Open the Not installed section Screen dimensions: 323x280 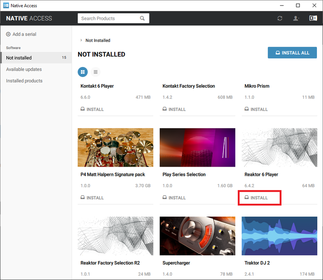[x=19, y=58]
